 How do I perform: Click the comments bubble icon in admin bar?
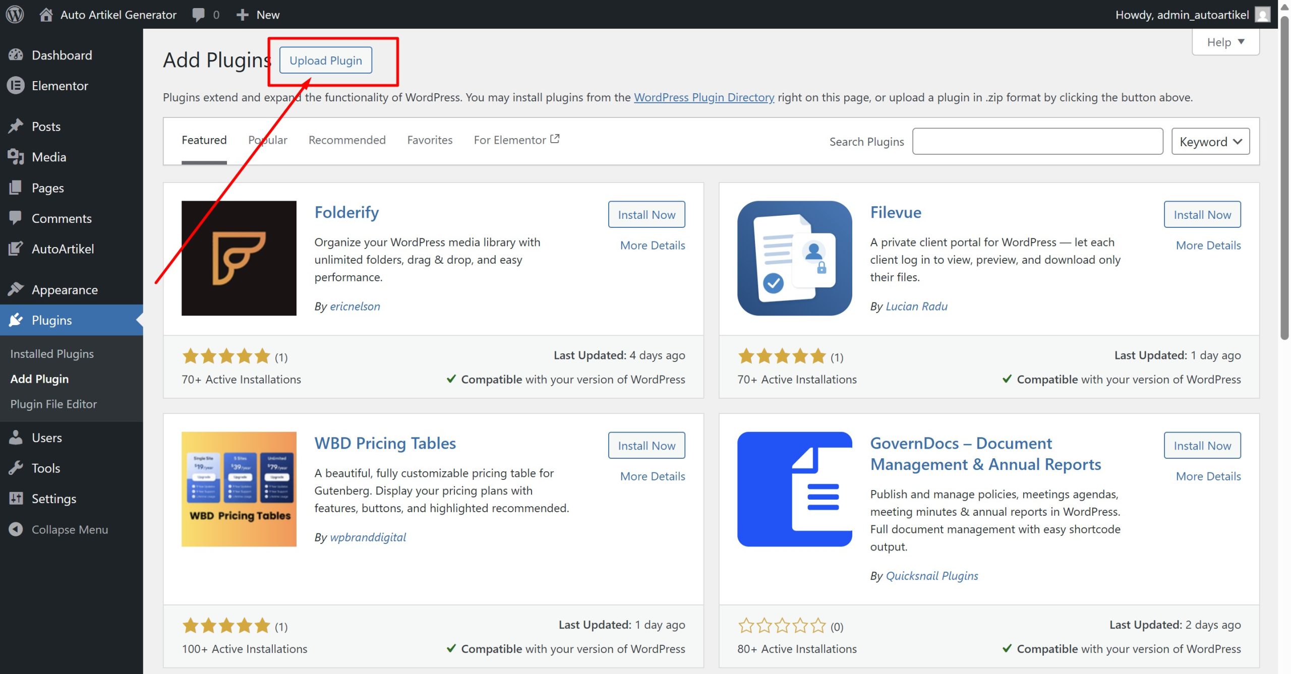(x=198, y=14)
